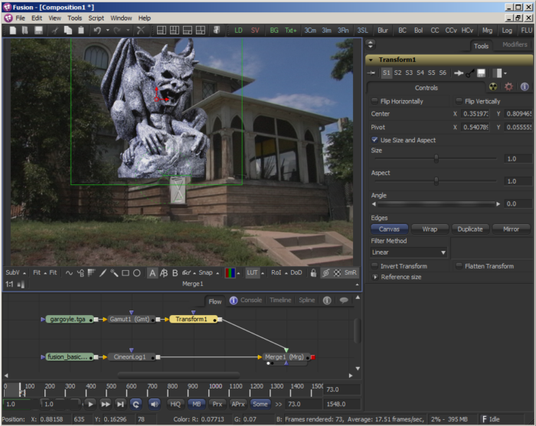
Task: Add a Text+ tool with Txt+ button
Action: click(x=291, y=31)
